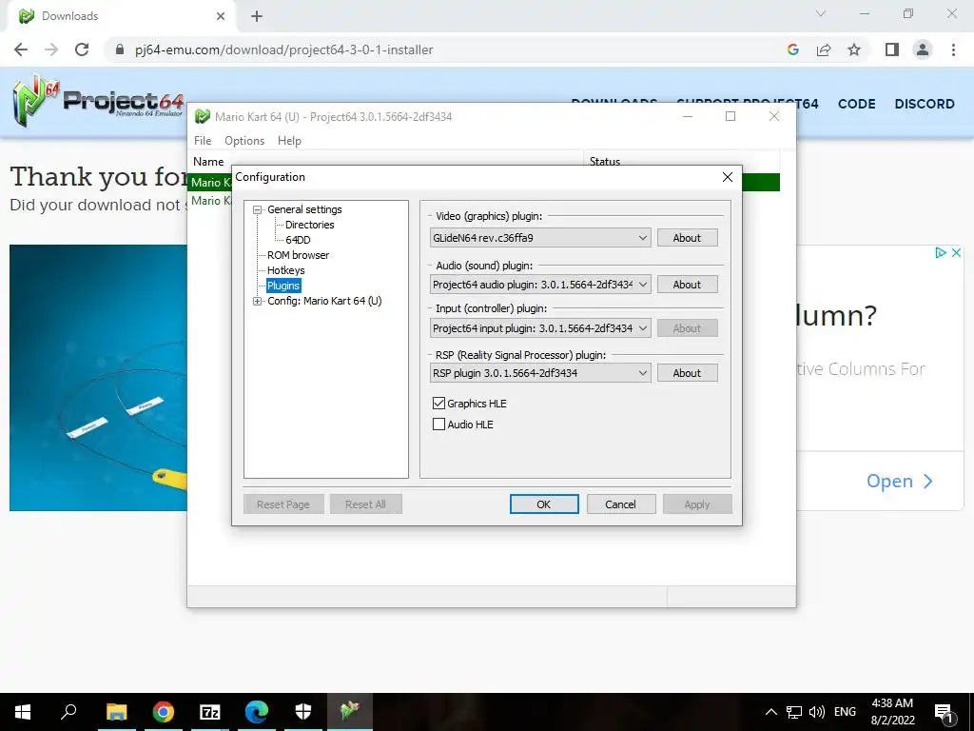Click the site lock icon in address bar
The width and height of the screenshot is (974, 731).
coord(120,49)
